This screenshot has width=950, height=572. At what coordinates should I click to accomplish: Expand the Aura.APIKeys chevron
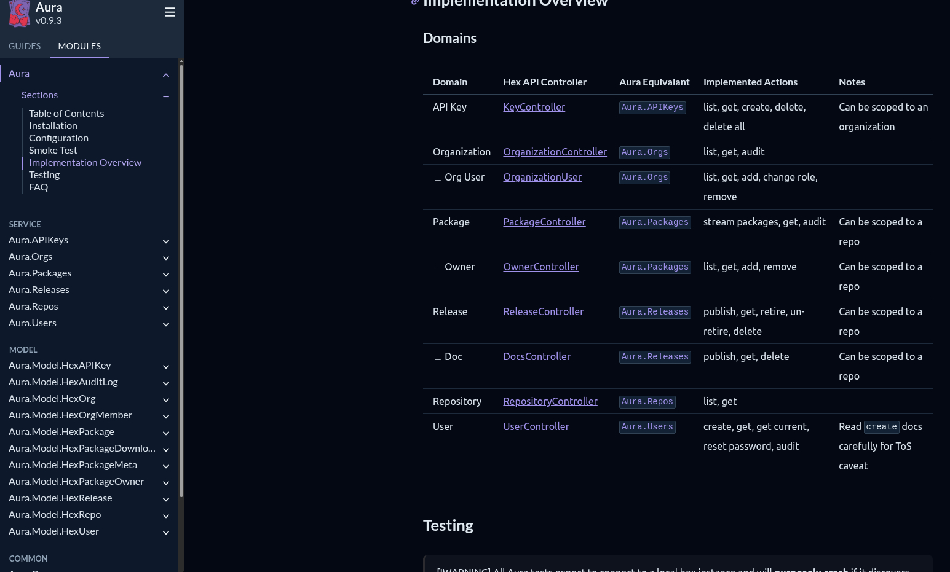[166, 241]
